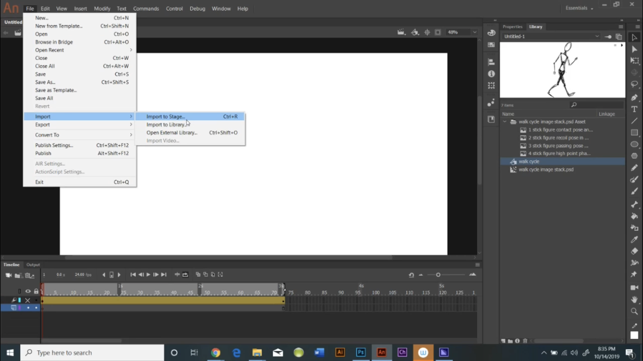Open the Windows Start menu
Viewport: 643px width, 361px height.
9,352
